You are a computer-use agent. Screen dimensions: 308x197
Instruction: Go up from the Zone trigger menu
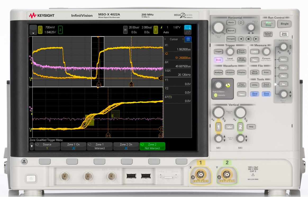pos(32,146)
